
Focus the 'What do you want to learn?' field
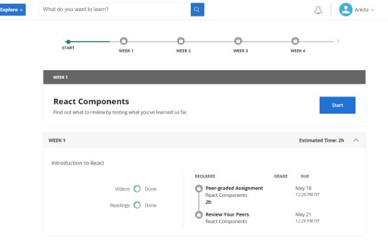pyautogui.click(x=115, y=10)
